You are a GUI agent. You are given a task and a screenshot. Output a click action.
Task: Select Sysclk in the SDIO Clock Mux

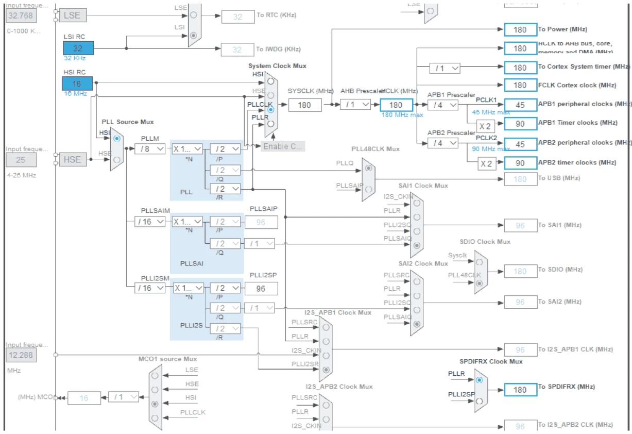(480, 262)
